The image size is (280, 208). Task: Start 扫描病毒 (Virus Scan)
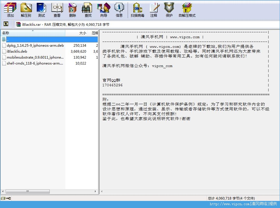tap(137, 10)
